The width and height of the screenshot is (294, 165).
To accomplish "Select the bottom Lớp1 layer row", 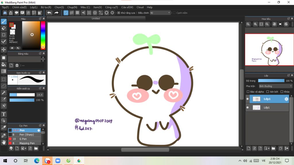I will click(267, 108).
